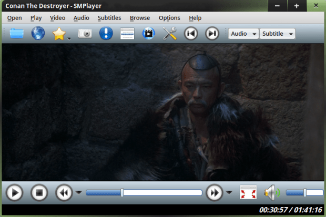
Task: Open favorites with the star icon
Action: coord(59,34)
